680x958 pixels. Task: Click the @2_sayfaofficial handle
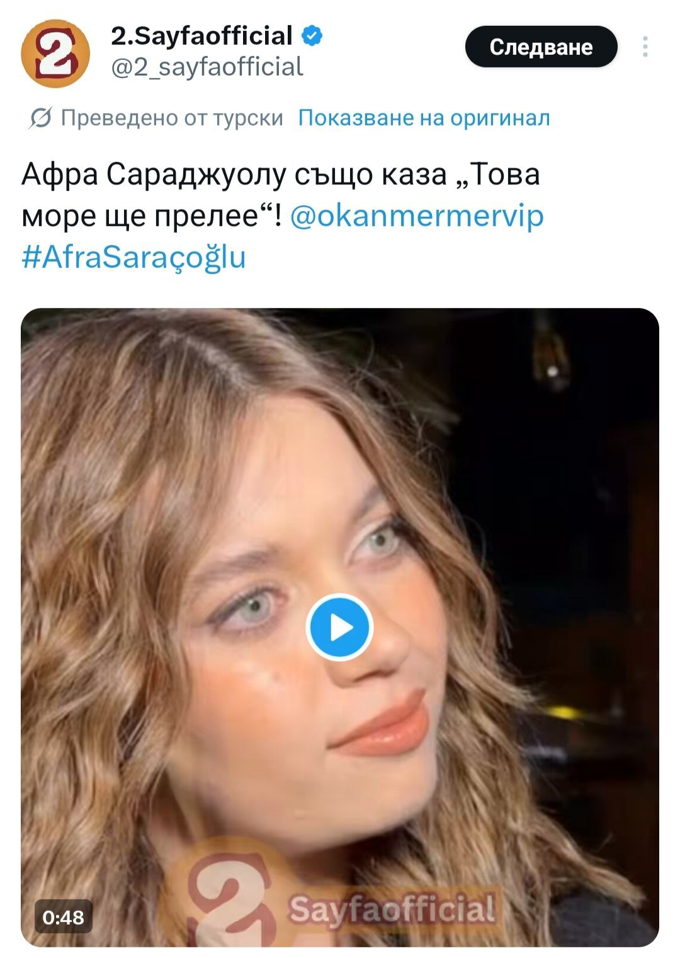click(207, 67)
